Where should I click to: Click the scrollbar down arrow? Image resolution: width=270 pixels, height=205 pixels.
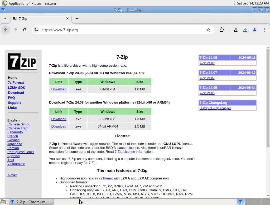268,196
